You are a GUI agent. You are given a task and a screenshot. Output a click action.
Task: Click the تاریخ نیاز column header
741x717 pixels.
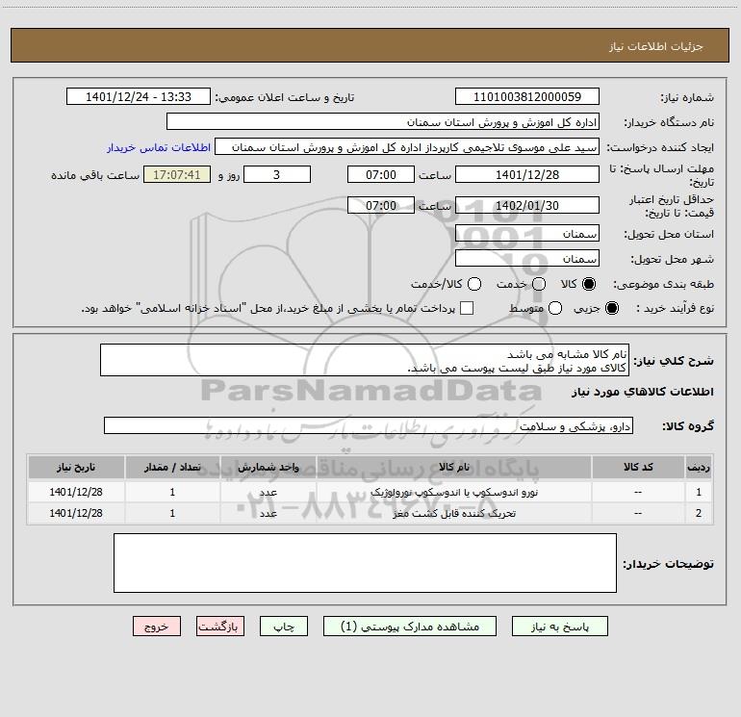coord(76,467)
